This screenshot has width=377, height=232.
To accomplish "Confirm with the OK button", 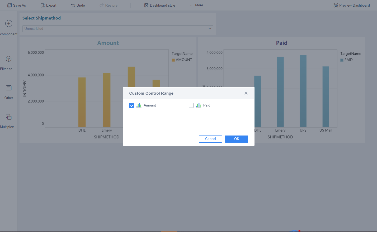I will pos(237,139).
